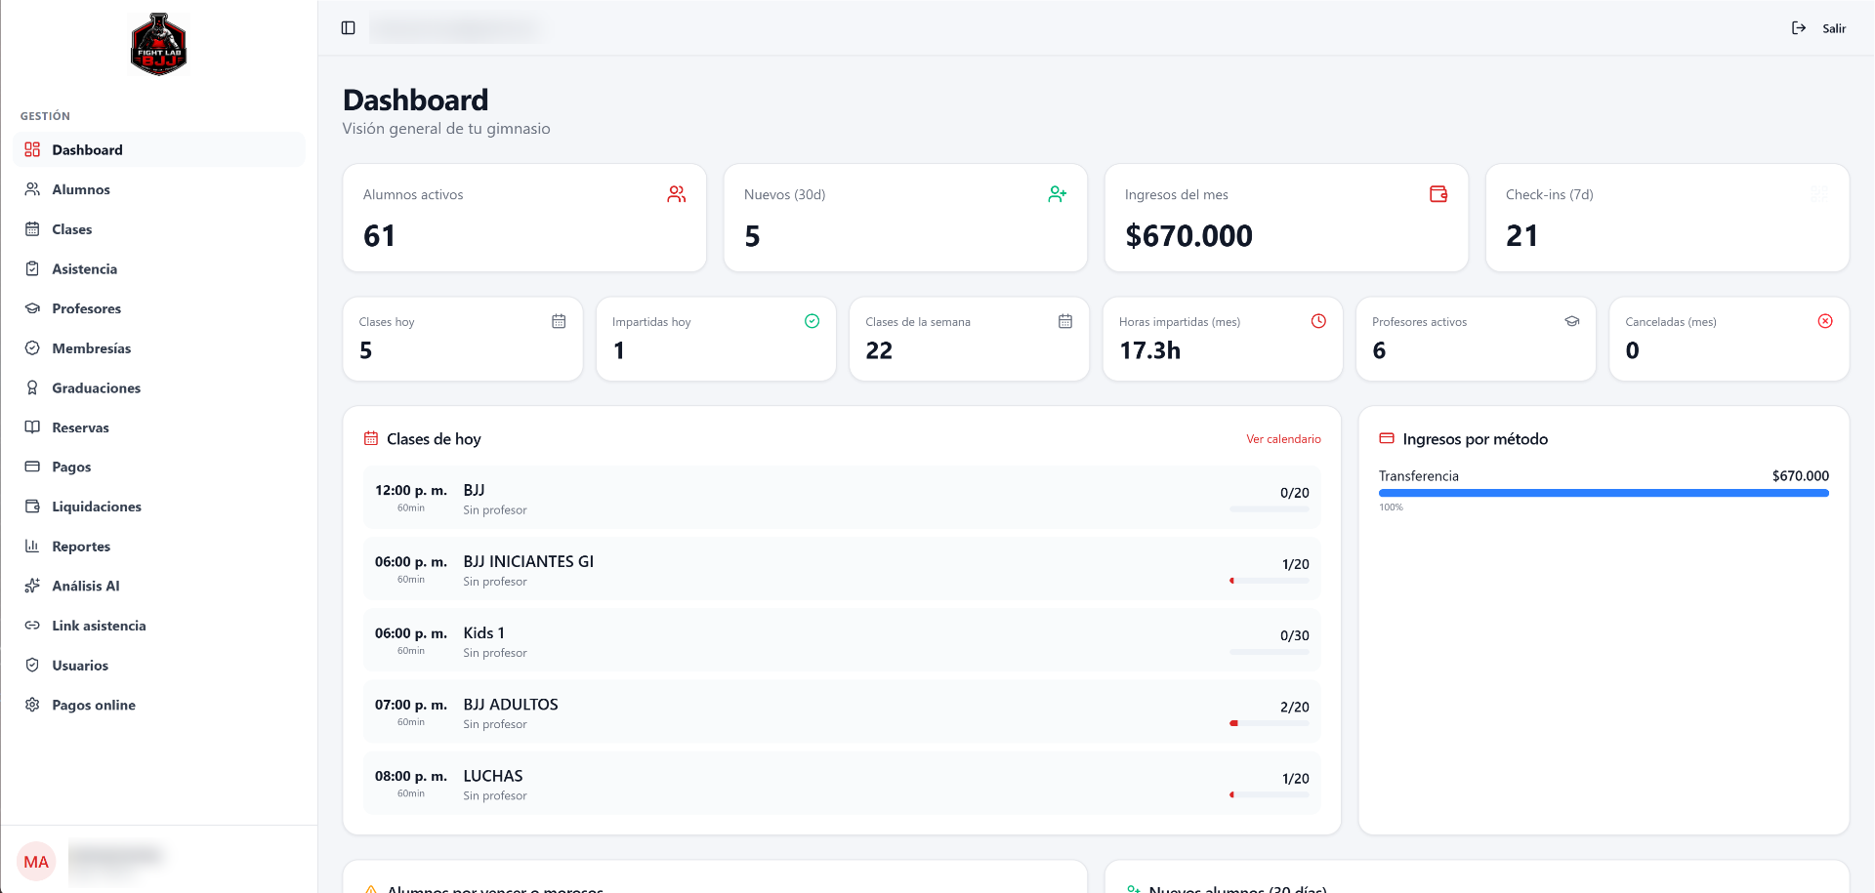Viewport: 1875px width, 893px height.
Task: Open Membresías from the sidebar
Action: tap(160, 348)
